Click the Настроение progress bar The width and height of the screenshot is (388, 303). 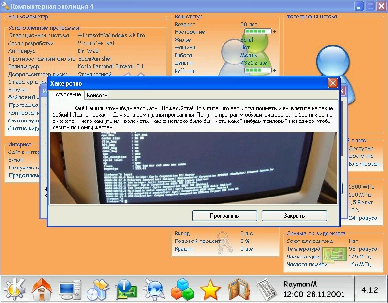pos(258,31)
